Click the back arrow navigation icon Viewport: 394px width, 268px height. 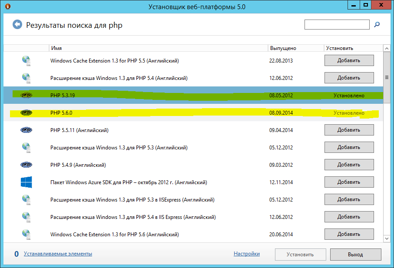pyautogui.click(x=17, y=24)
